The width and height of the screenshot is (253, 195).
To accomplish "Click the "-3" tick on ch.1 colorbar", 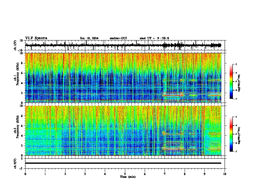I will (x=235, y=64).
